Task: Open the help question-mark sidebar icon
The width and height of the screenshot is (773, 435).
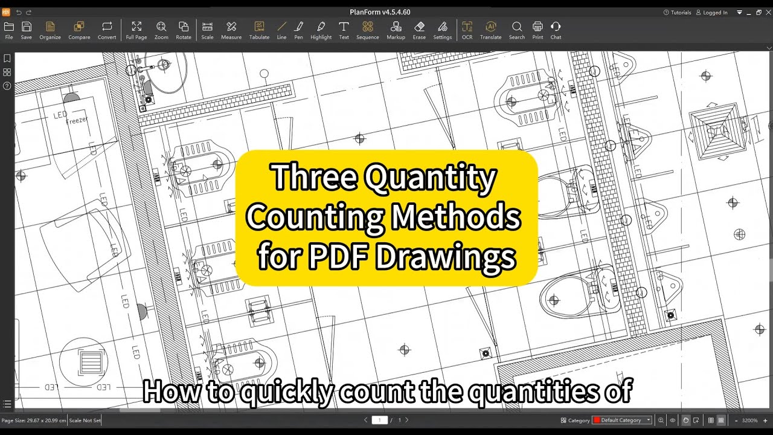Action: click(7, 86)
